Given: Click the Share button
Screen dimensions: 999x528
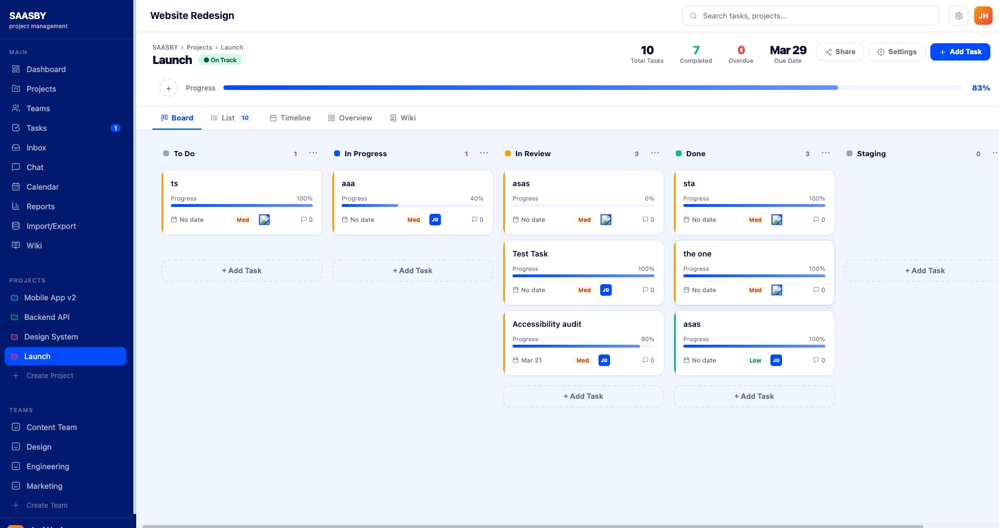Looking at the screenshot, I should coord(840,51).
